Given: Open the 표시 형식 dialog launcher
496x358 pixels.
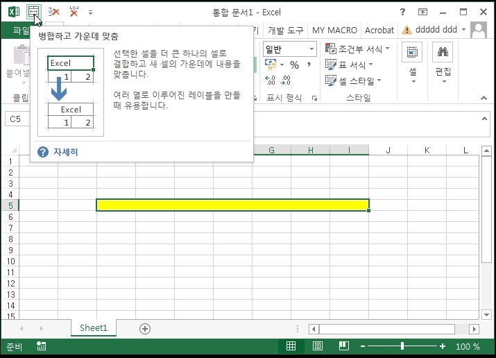Looking at the screenshot, I should (314, 98).
